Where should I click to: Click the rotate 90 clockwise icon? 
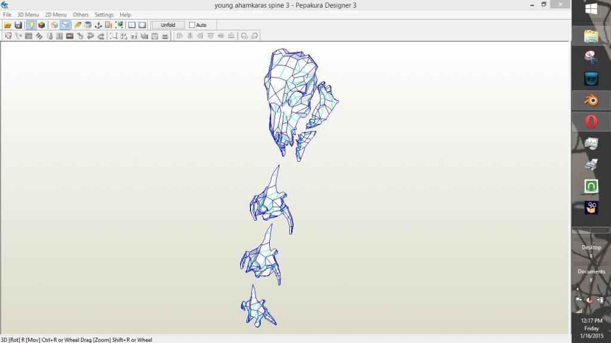tap(254, 36)
